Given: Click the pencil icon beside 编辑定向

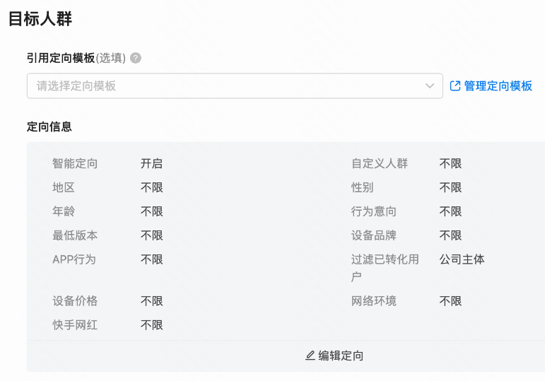Looking at the screenshot, I should 310,356.
